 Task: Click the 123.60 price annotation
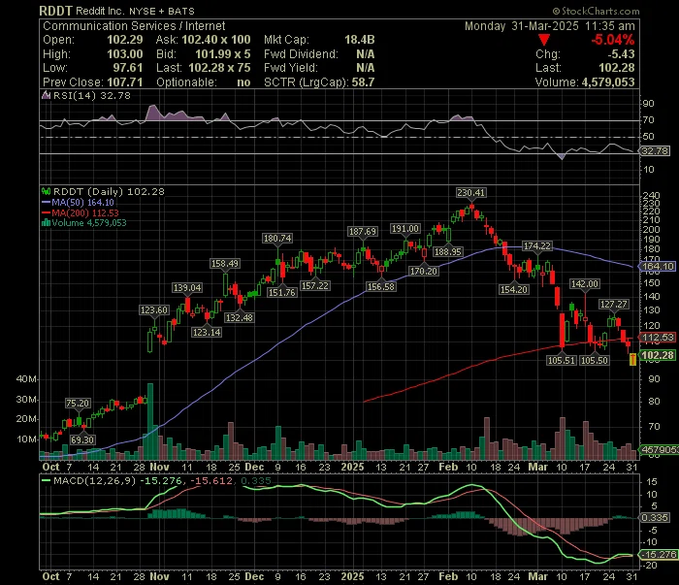click(153, 310)
